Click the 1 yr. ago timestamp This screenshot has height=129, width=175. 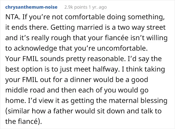pyautogui.click(x=98, y=7)
